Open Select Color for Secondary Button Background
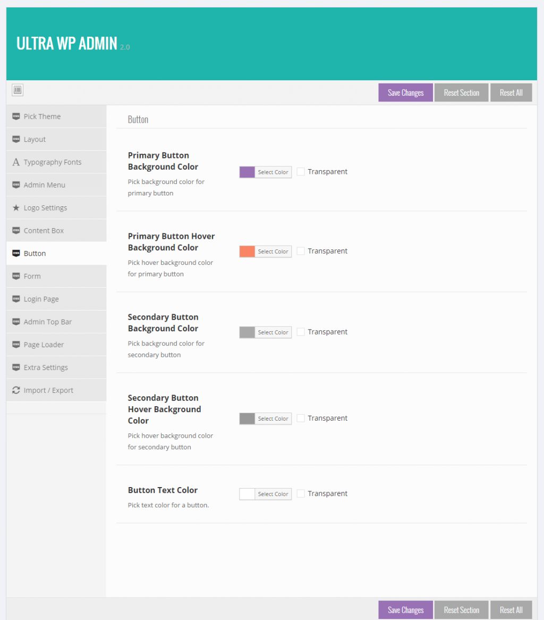Image resolution: width=544 pixels, height=620 pixels. [273, 332]
